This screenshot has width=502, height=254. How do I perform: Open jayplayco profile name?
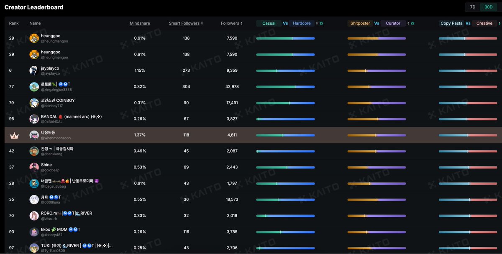[x=50, y=68]
